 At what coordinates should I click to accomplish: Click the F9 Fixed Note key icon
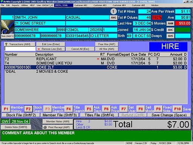pos(158,109)
